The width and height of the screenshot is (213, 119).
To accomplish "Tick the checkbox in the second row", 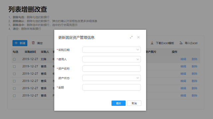I will coord(14,66).
